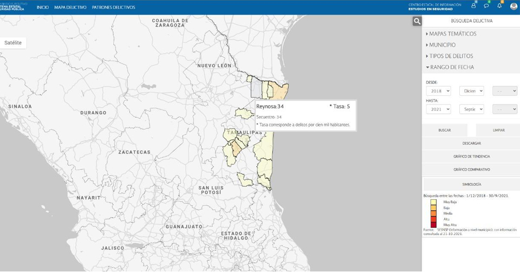Open the user profile icon in header
Screen dimensions: 520x272
pyautogui.click(x=473, y=6)
